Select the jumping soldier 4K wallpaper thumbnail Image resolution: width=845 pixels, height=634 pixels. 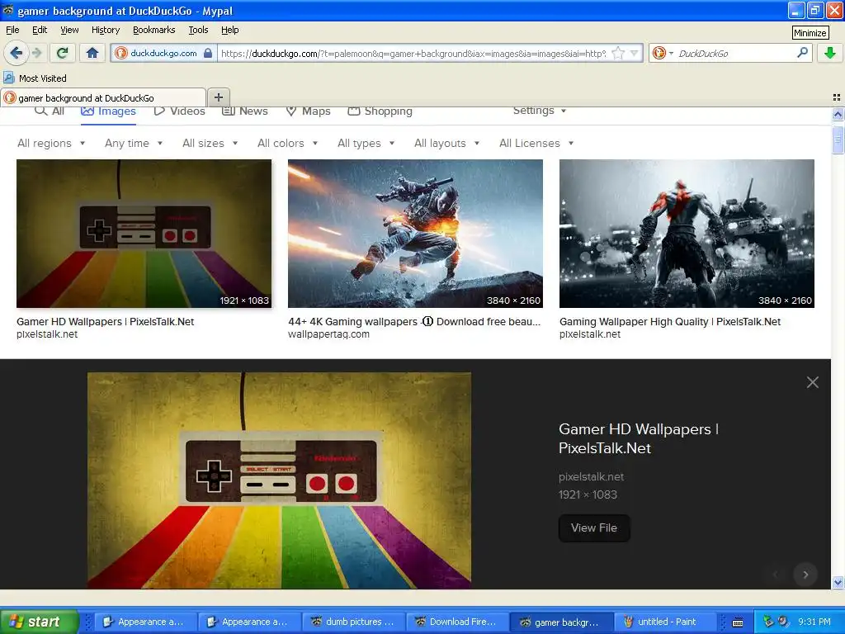tap(416, 234)
